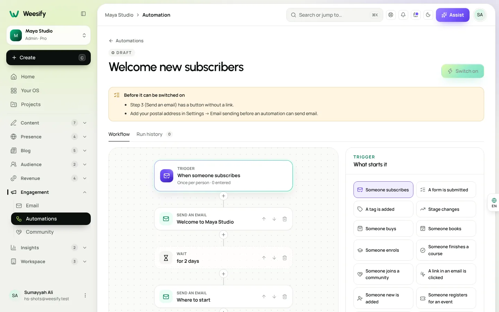Viewport: 499px width, 312px height.
Task: Focus the Search or jump to field
Action: (x=334, y=15)
